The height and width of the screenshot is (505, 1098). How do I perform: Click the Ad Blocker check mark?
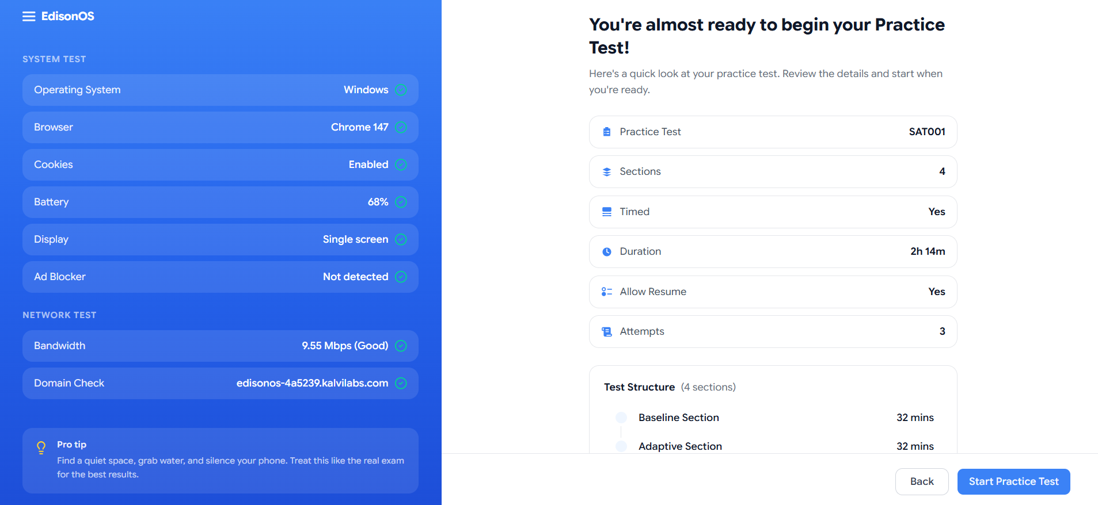(x=401, y=277)
